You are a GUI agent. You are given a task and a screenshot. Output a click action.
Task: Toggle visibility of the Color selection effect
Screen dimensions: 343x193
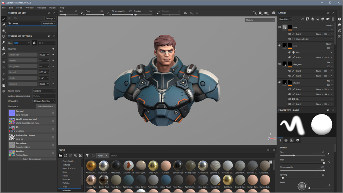tap(290, 39)
